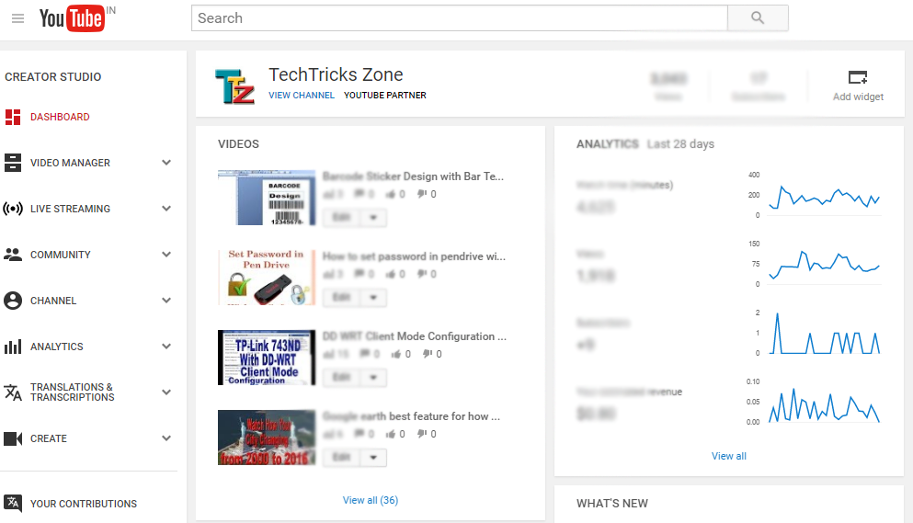Open the DD WRT Client Mode video thumbnail
The width and height of the screenshot is (913, 523).
point(267,358)
